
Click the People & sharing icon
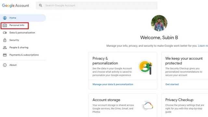tap(5, 47)
